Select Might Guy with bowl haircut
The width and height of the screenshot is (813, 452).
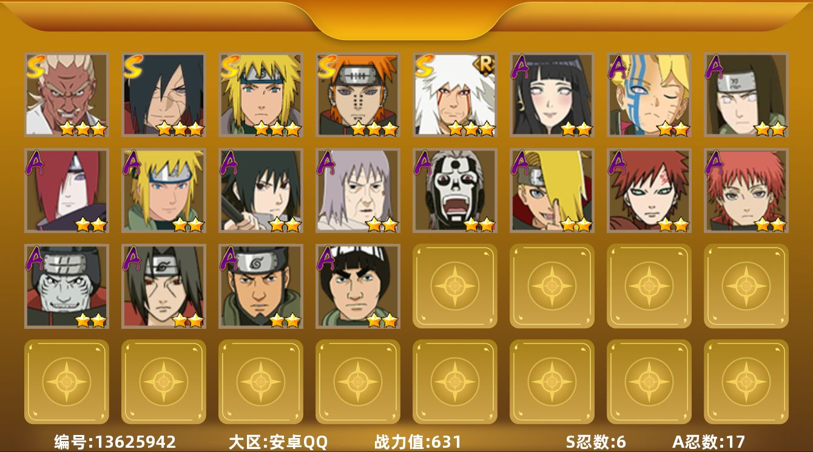(358, 286)
